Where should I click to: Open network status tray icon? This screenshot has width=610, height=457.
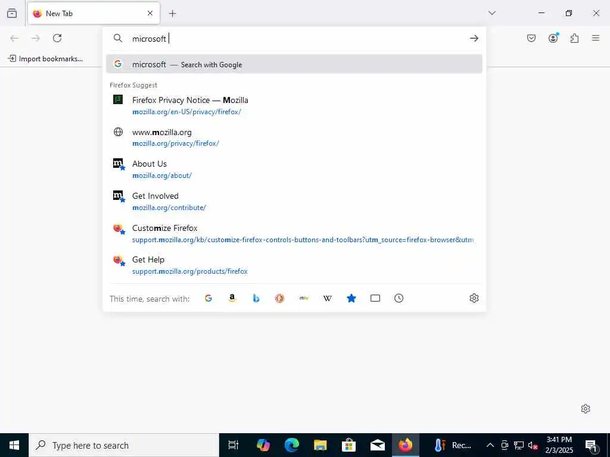point(519,445)
